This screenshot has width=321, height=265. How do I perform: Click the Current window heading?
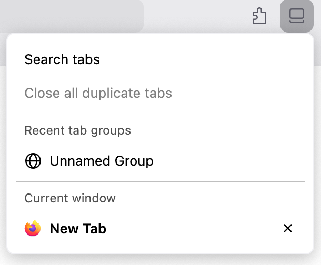(70, 198)
